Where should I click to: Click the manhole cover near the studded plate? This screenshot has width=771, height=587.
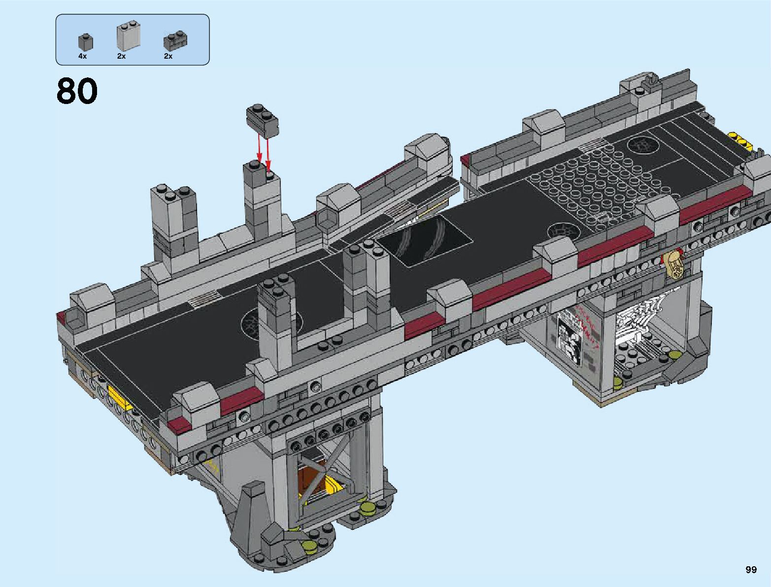563,232
